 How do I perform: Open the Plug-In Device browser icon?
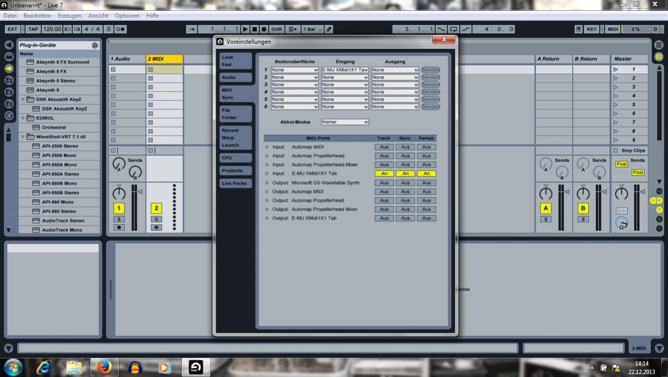tap(9, 69)
